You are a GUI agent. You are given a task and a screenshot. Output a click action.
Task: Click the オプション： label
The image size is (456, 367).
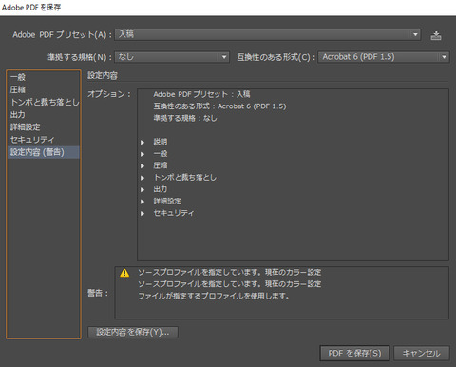pyautogui.click(x=109, y=94)
